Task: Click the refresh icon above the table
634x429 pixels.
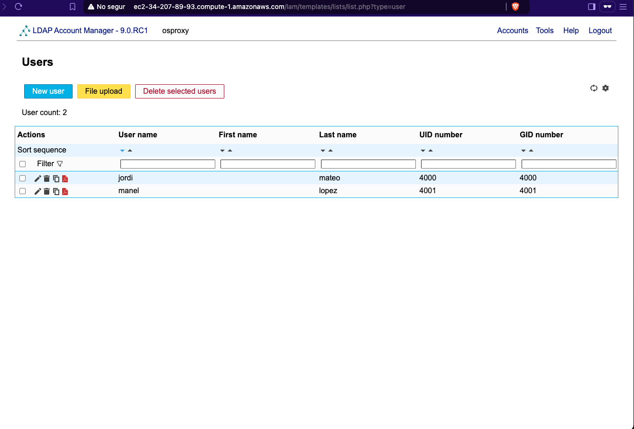Action: (x=594, y=88)
